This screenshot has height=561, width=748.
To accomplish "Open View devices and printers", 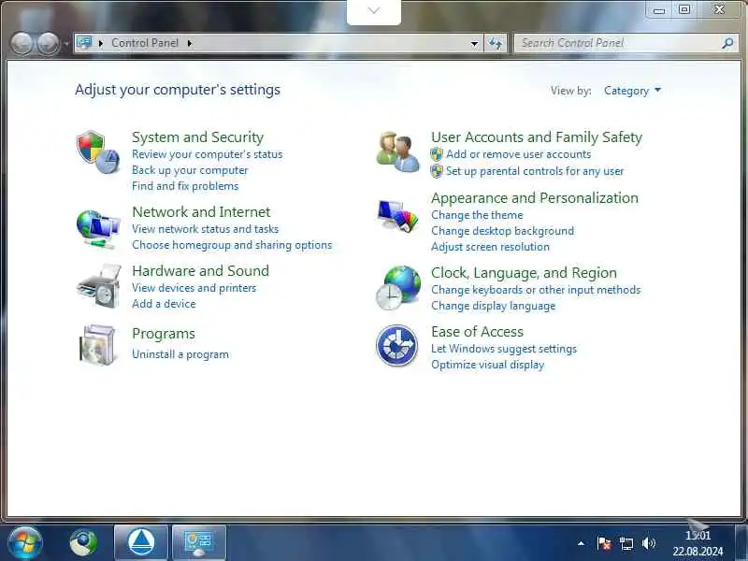I will pos(194,288).
